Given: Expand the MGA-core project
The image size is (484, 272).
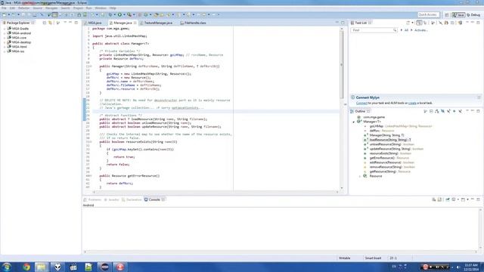Looking at the screenshot, I should pos(5,38).
